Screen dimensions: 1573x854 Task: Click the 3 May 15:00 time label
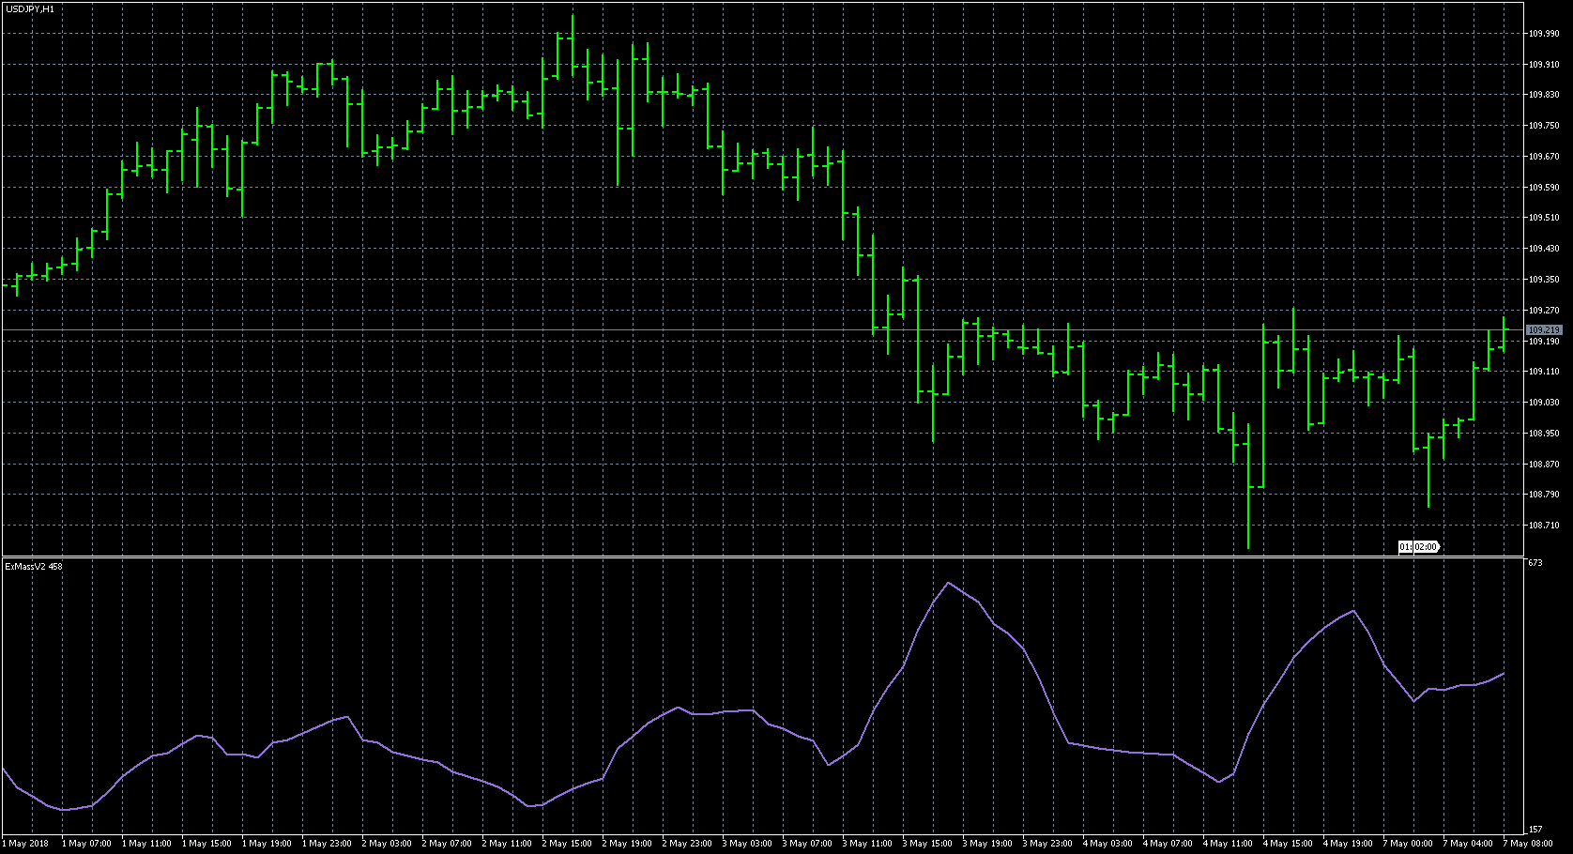(x=927, y=843)
